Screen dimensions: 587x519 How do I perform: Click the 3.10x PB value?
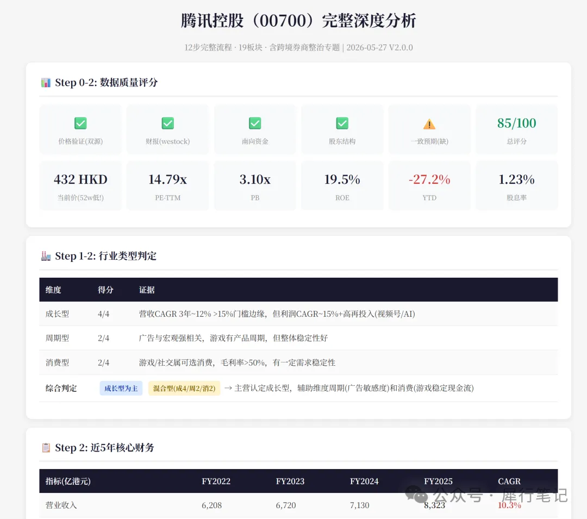pyautogui.click(x=255, y=179)
